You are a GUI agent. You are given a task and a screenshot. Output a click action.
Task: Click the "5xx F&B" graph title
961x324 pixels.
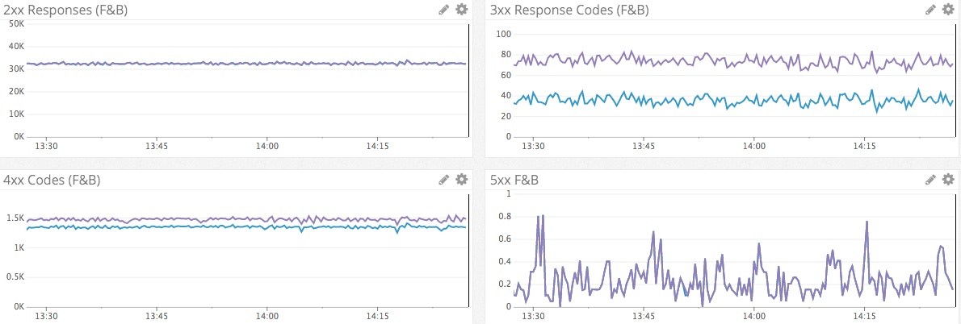tap(514, 181)
